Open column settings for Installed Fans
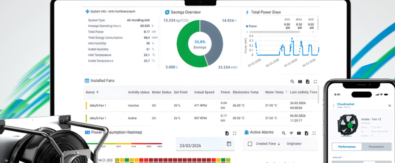Viewport: 395px width, 163px height. [300, 81]
